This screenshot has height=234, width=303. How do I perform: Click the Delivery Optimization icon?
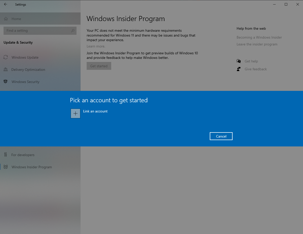(6, 70)
